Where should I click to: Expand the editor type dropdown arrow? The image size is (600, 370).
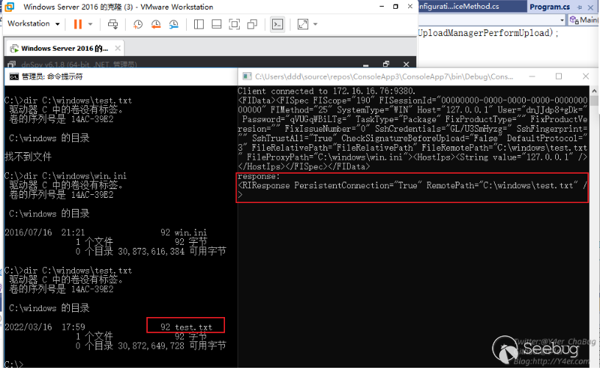[562, 20]
